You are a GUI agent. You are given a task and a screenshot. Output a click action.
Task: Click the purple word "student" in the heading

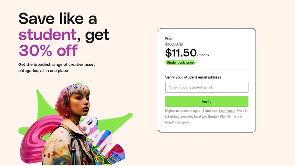click(47, 35)
